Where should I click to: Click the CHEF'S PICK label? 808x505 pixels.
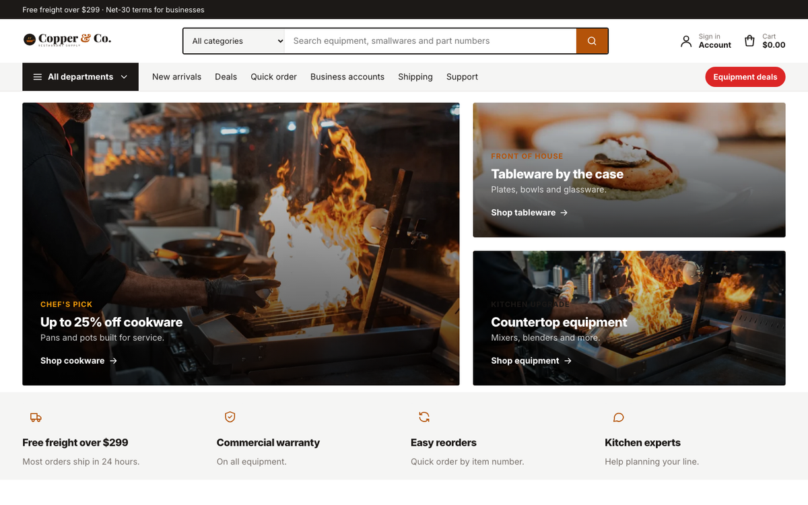tap(67, 304)
